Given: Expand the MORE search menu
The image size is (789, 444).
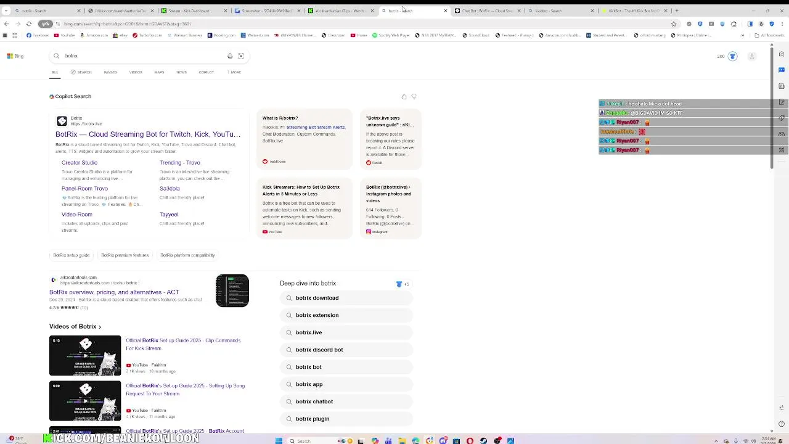Looking at the screenshot, I should point(234,72).
